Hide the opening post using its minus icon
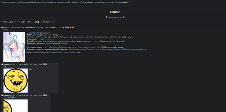This screenshot has width=226, height=112. click(68, 27)
